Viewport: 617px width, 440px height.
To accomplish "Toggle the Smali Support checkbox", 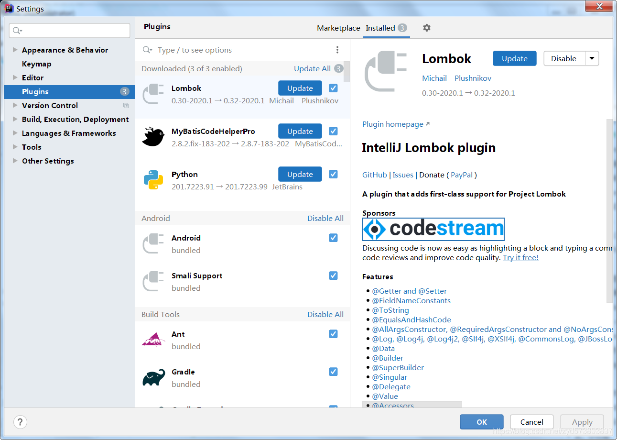I will pyautogui.click(x=334, y=275).
